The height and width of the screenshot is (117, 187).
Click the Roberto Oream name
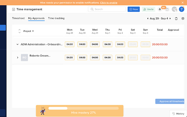click(40, 56)
